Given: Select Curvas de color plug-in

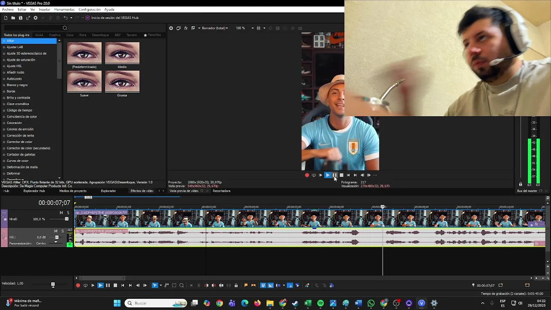Looking at the screenshot, I should click(18, 161).
